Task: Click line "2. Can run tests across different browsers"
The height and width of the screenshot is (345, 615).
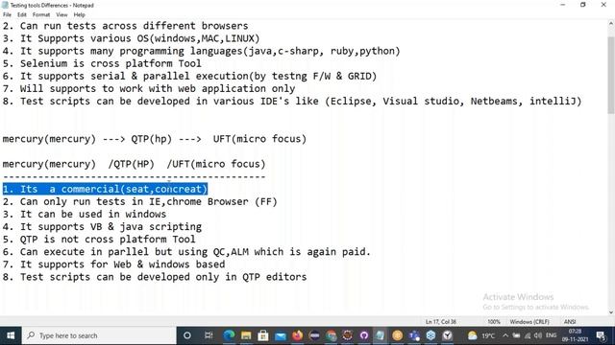Action: click(125, 26)
